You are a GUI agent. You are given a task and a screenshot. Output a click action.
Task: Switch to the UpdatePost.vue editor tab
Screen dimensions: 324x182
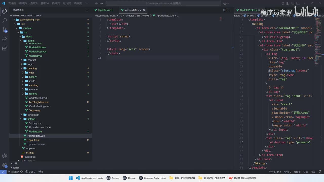click(x=248, y=10)
